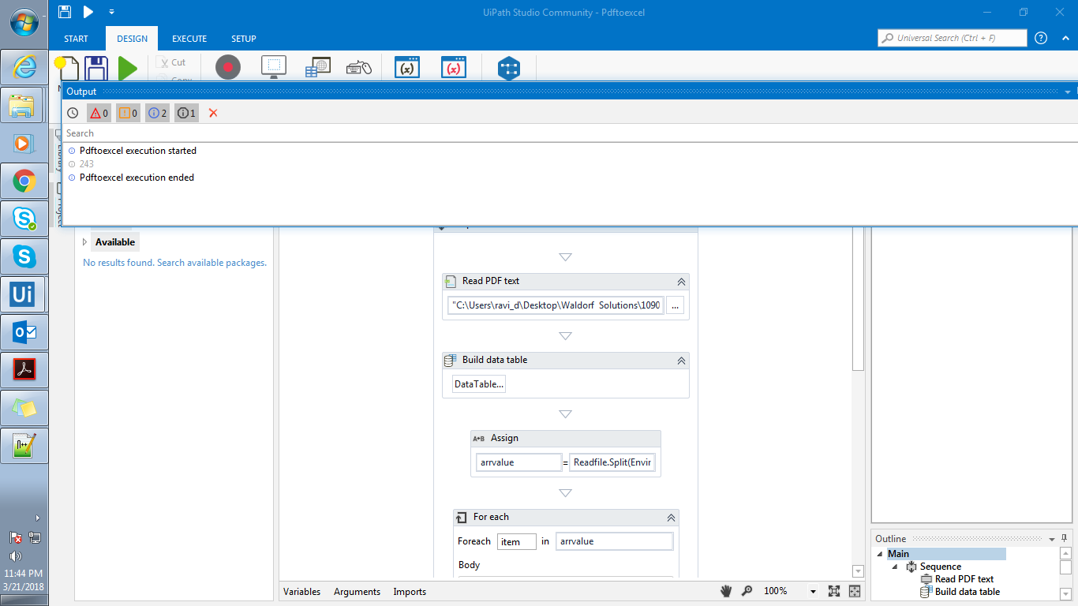The width and height of the screenshot is (1078, 606).
Task: Open the Output panel options dropdown arrow
Action: click(x=1068, y=92)
